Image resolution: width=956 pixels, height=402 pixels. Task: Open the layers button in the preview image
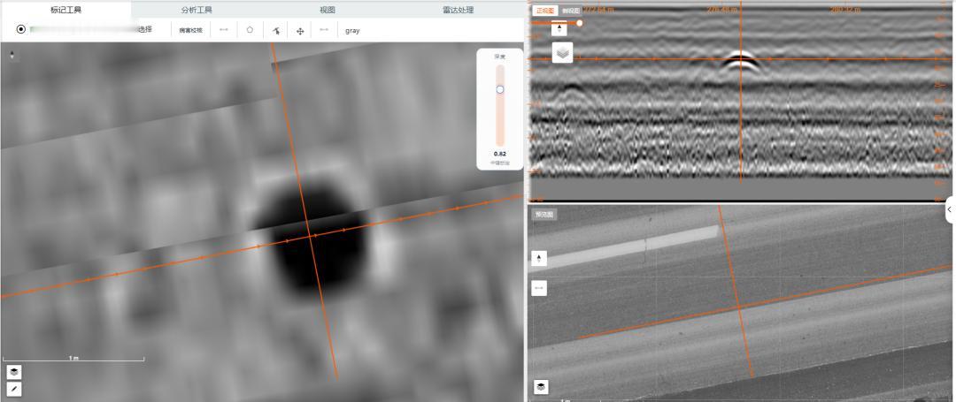coord(541,387)
